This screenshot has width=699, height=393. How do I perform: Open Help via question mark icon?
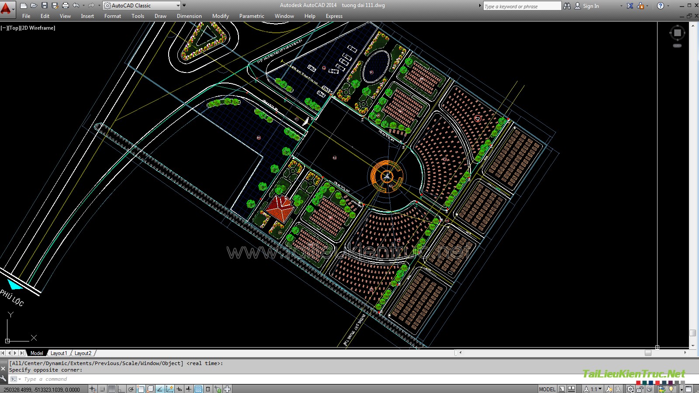(x=661, y=6)
